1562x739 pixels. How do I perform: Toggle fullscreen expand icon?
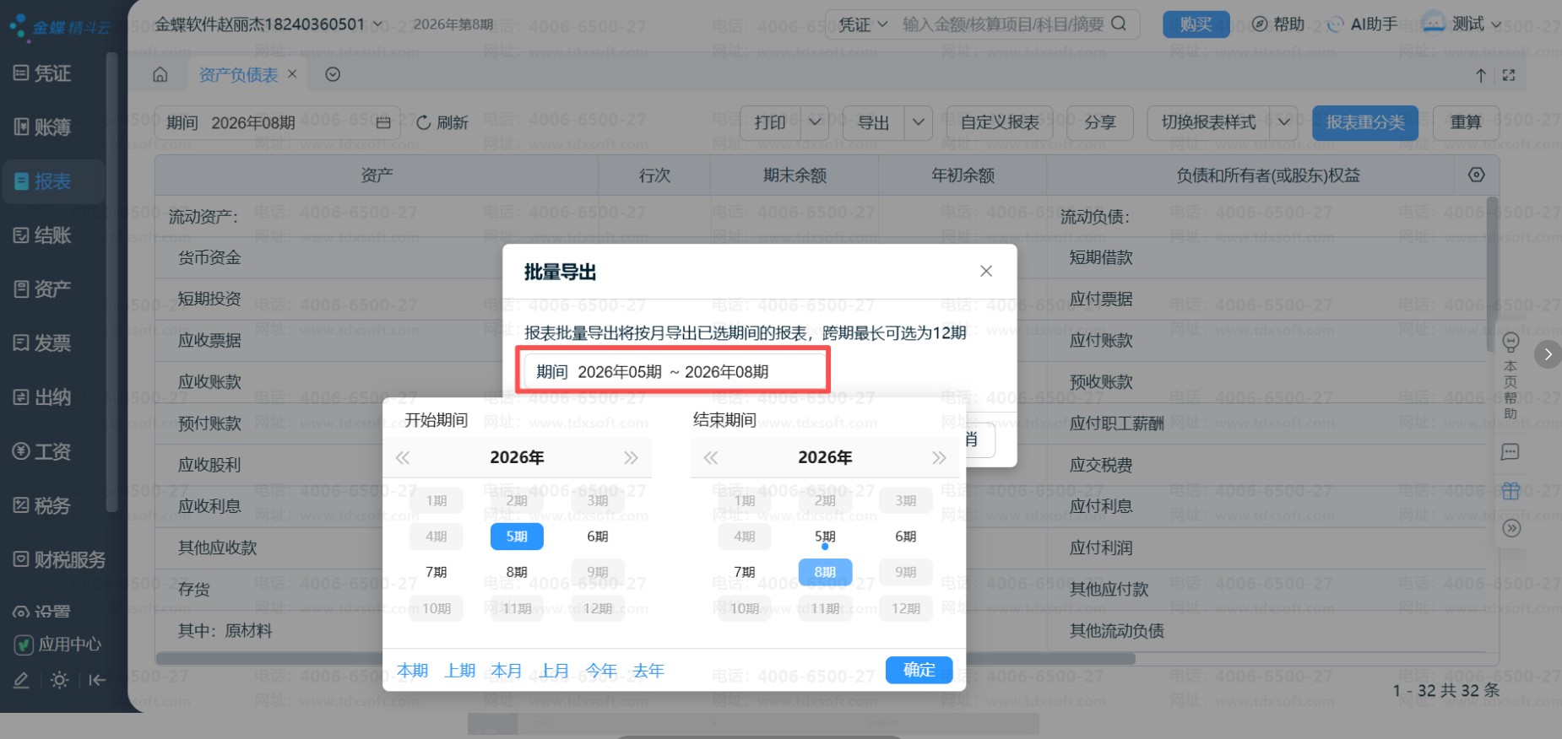tap(1509, 75)
